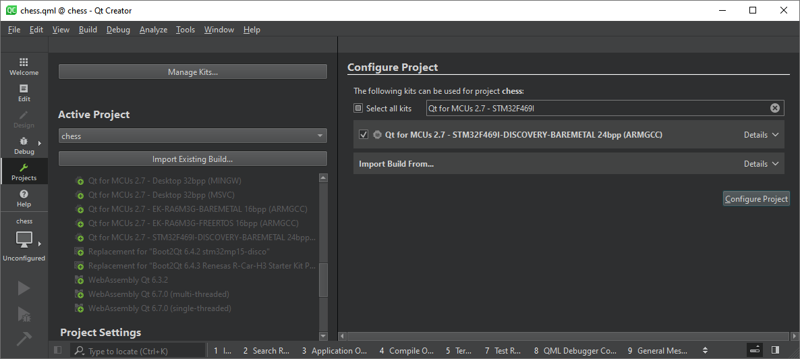Open the Debug mode
The image size is (800, 359).
click(24, 146)
